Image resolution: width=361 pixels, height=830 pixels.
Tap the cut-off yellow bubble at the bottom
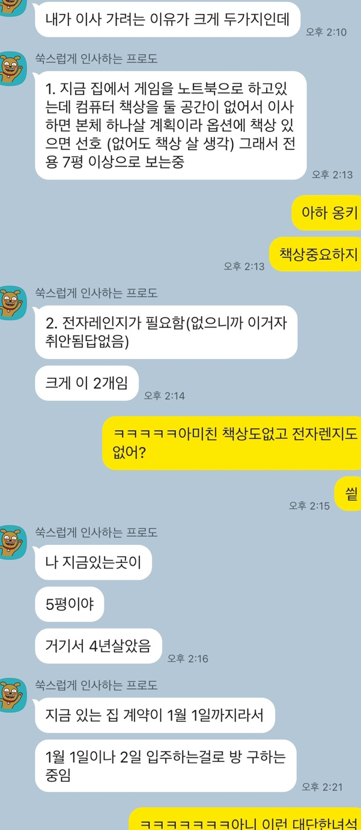(x=245, y=819)
